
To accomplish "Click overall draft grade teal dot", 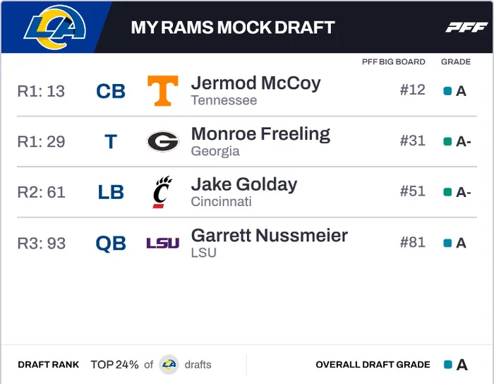I will (x=447, y=365).
